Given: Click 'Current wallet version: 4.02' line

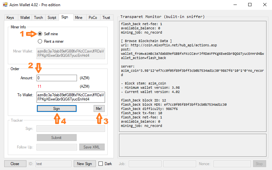Looking at the screenshot, I should tap(150, 92).
